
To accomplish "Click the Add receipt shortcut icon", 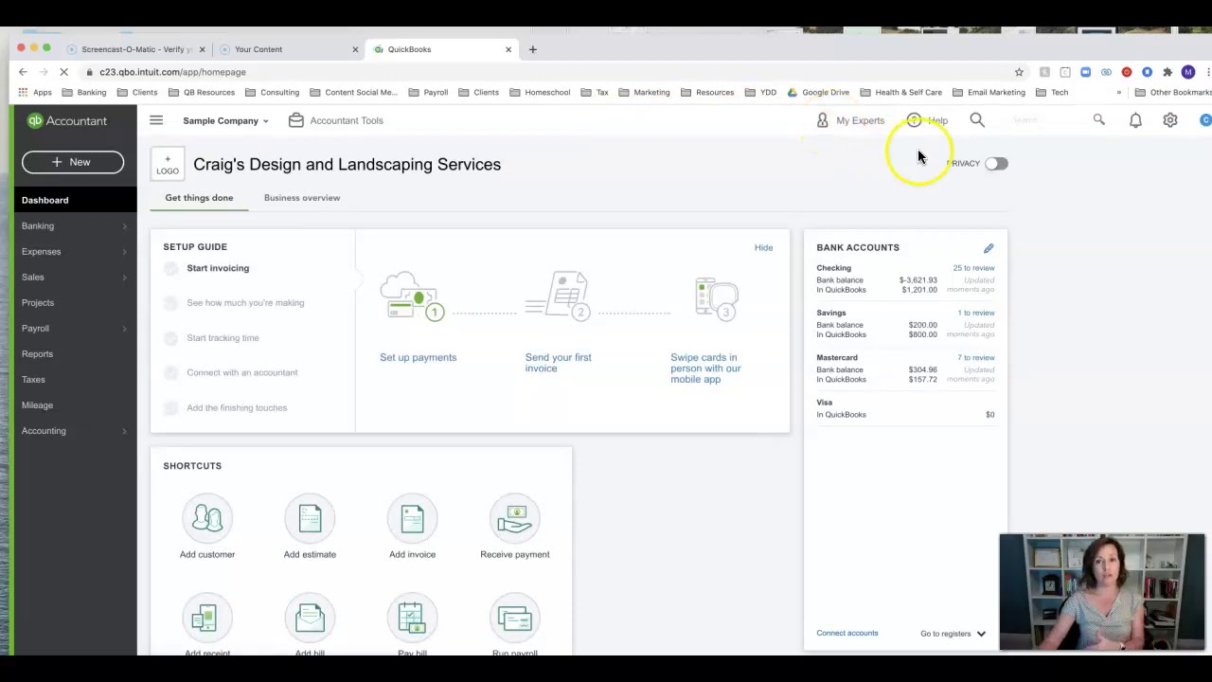I will [x=207, y=618].
